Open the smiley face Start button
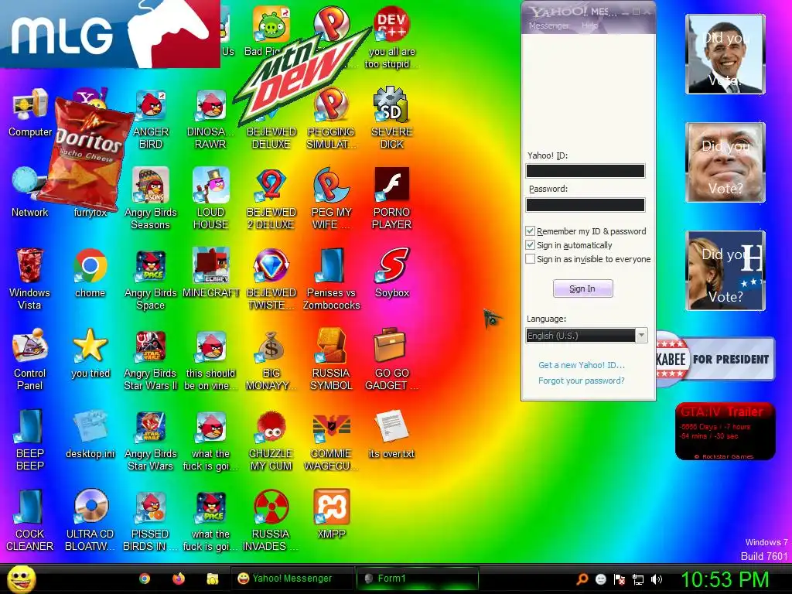 tap(21, 579)
